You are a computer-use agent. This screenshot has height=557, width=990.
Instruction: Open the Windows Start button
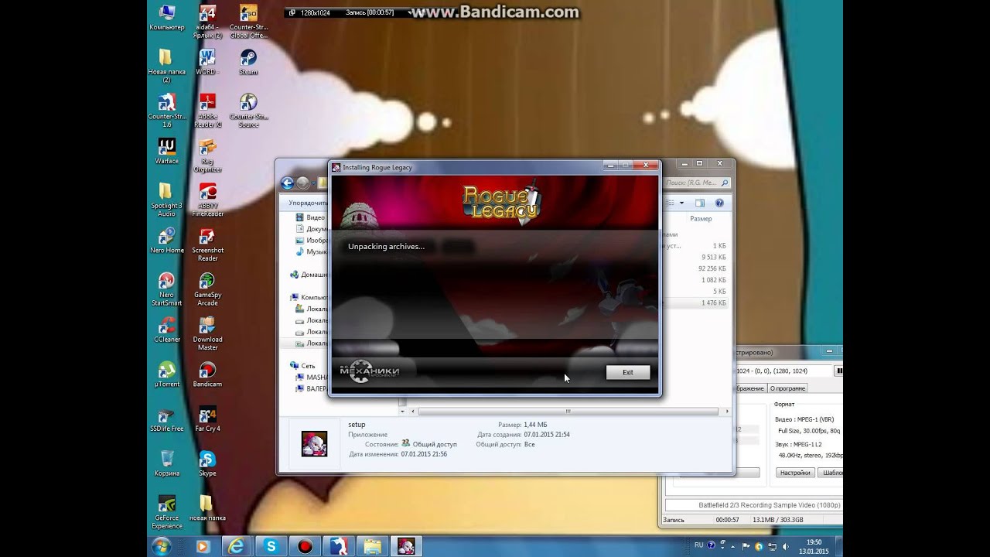162,546
